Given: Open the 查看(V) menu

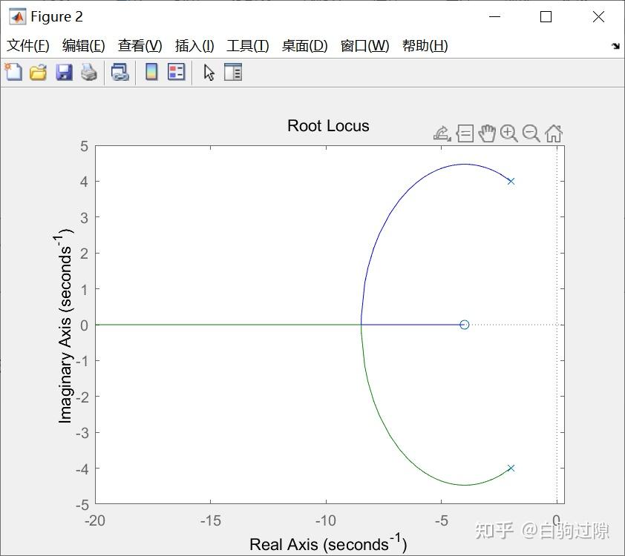Looking at the screenshot, I should click(x=140, y=46).
